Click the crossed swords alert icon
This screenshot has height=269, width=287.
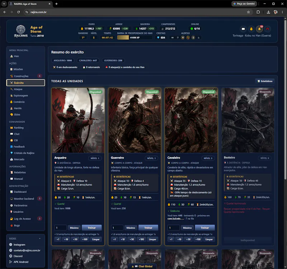click(x=183, y=38)
